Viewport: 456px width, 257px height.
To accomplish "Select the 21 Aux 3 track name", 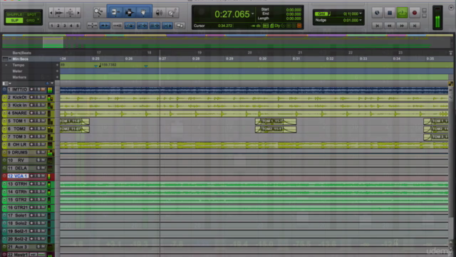I will [x=17, y=247].
